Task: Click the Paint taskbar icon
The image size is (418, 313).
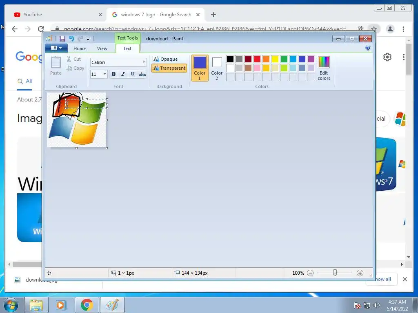Action: [112, 305]
